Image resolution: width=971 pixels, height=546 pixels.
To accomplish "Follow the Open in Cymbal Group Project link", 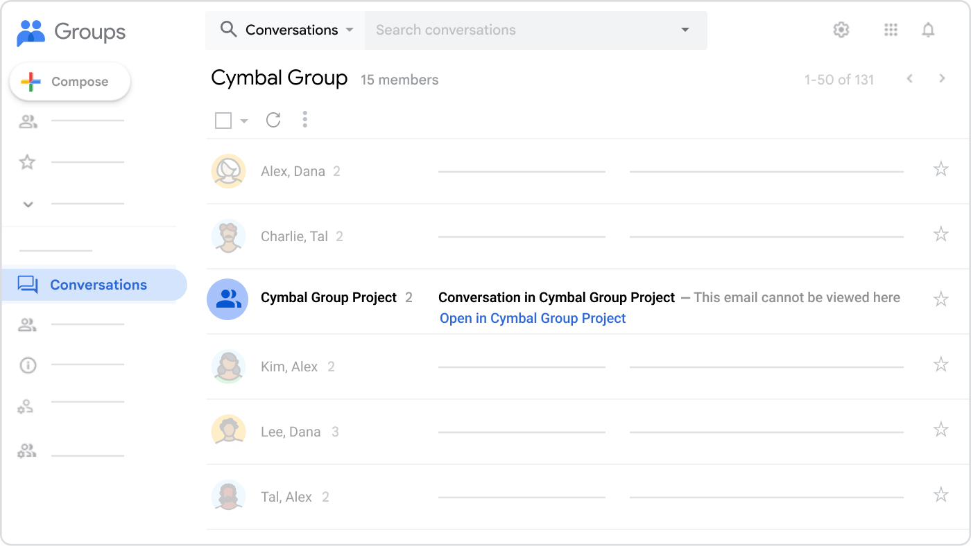I will [533, 319].
